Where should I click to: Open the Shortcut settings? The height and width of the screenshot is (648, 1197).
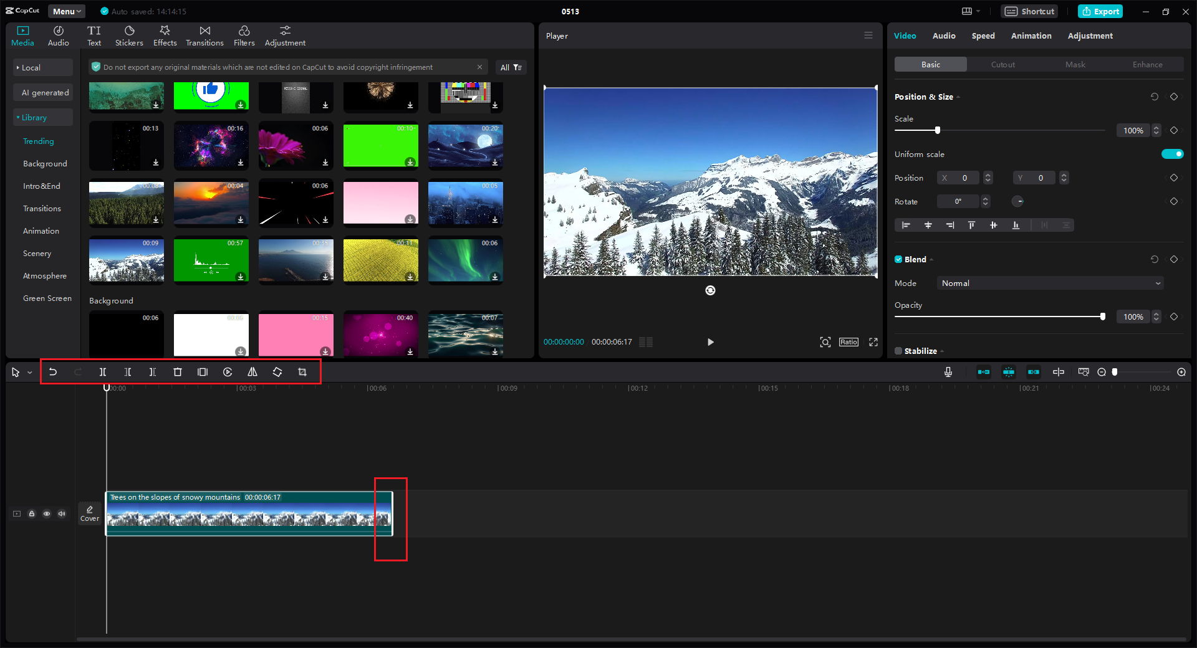1029,11
